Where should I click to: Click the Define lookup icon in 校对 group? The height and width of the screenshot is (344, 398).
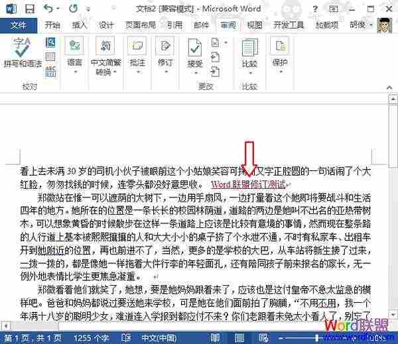click(x=50, y=42)
